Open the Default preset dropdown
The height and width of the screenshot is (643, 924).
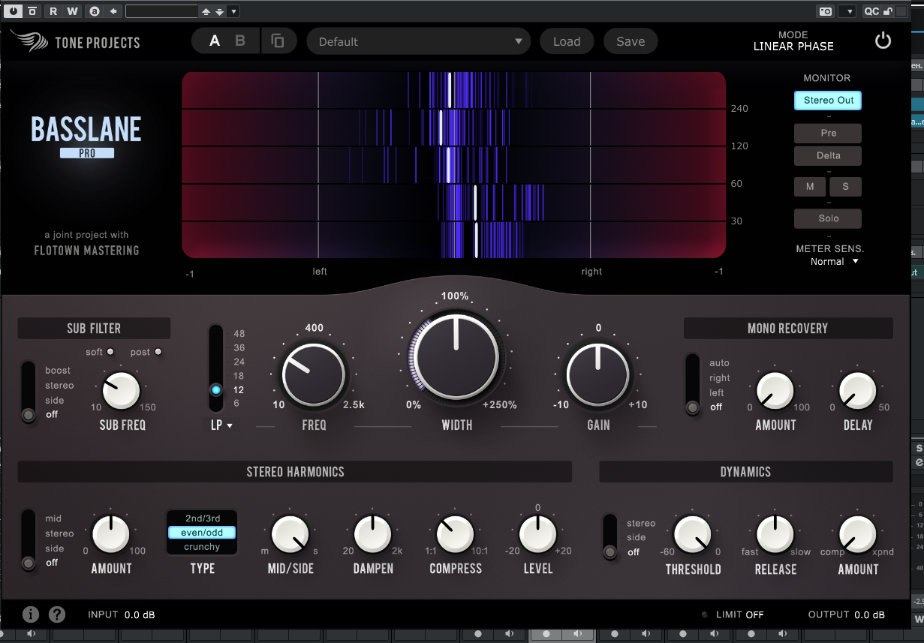point(419,41)
